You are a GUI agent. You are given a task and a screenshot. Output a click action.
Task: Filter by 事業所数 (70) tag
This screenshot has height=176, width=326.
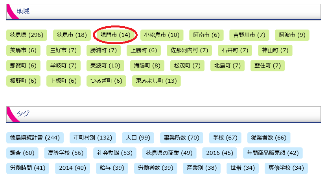pos(182,138)
